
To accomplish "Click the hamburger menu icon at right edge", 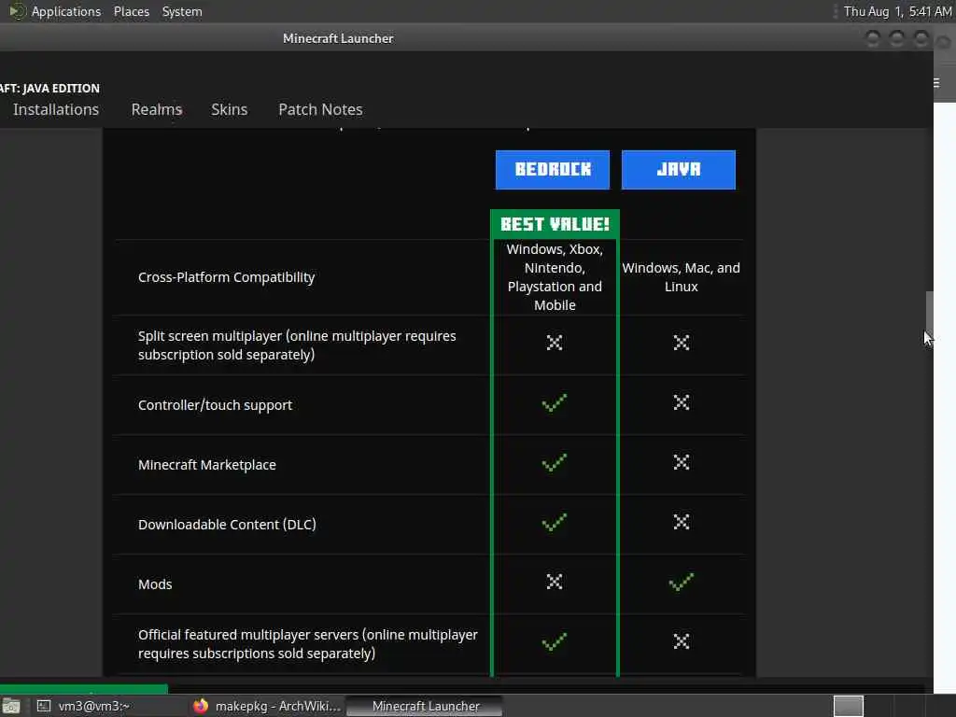I will [936, 83].
